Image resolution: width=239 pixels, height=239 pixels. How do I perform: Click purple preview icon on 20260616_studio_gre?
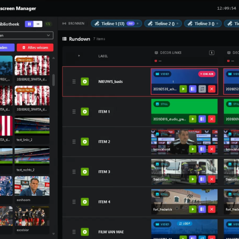click(202, 119)
